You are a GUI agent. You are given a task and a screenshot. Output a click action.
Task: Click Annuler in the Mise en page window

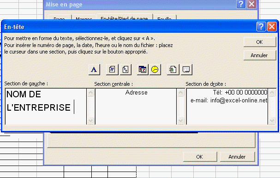click(x=237, y=157)
